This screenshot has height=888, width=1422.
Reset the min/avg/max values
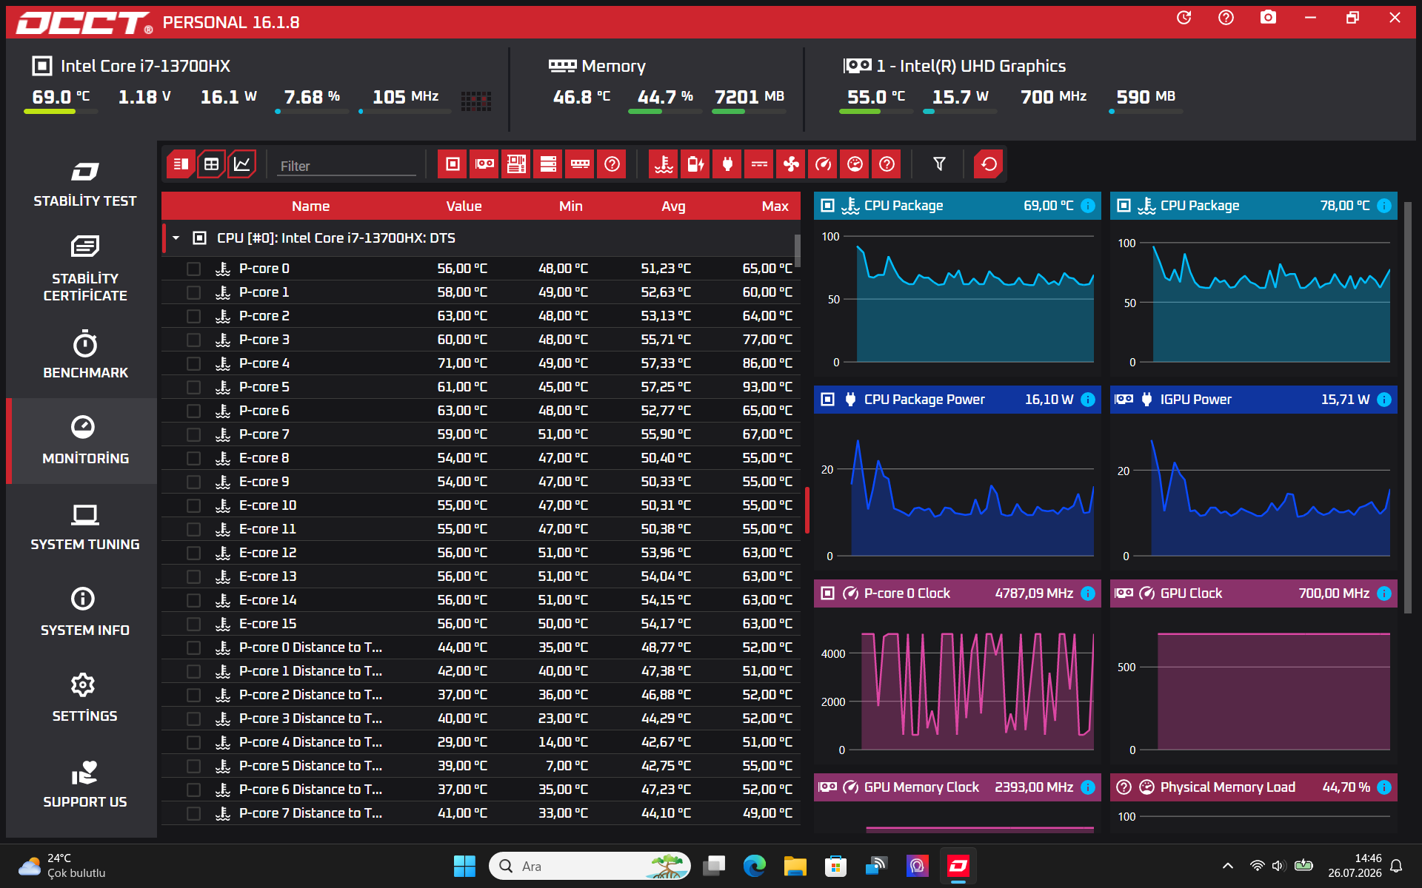(989, 164)
